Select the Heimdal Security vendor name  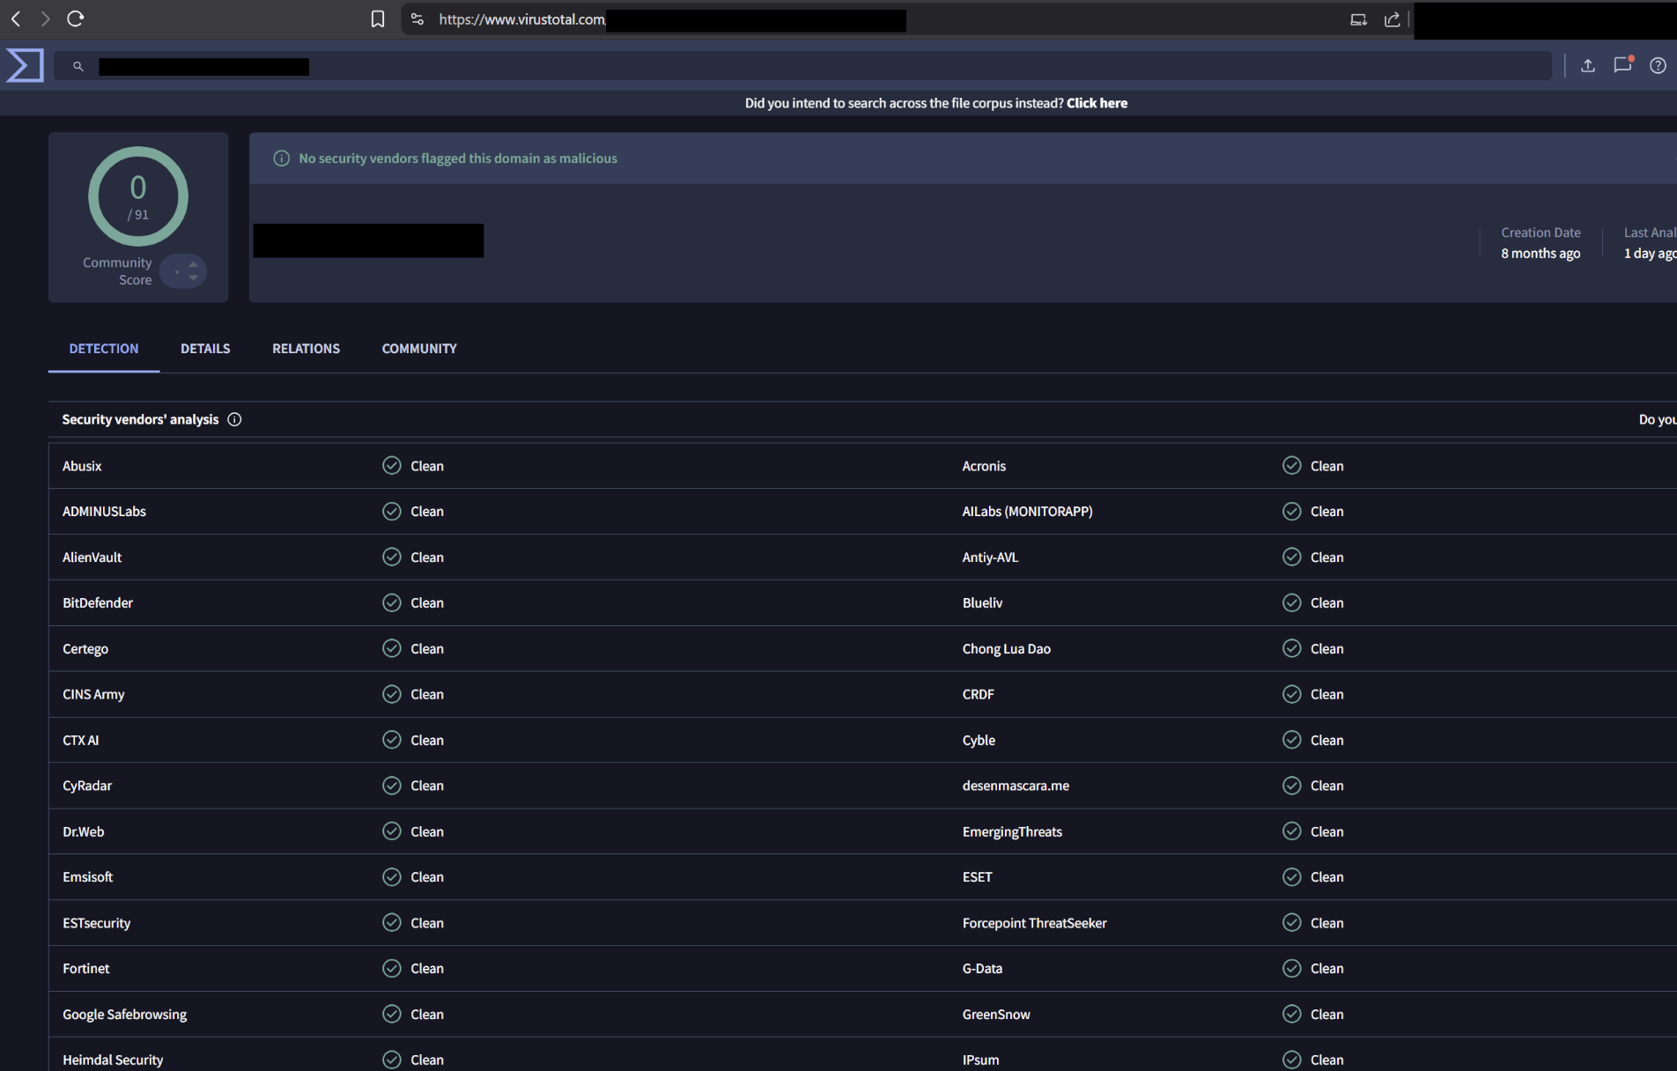(113, 1060)
